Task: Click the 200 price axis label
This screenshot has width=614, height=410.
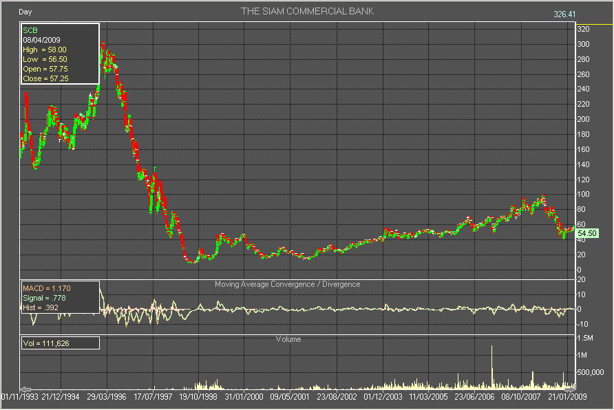Action: 584,119
